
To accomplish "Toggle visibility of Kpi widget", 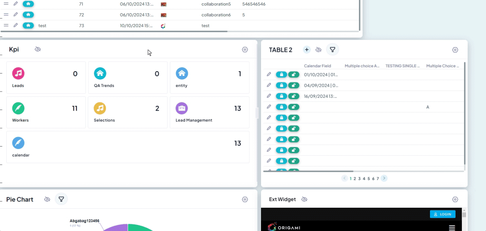I will [x=38, y=49].
